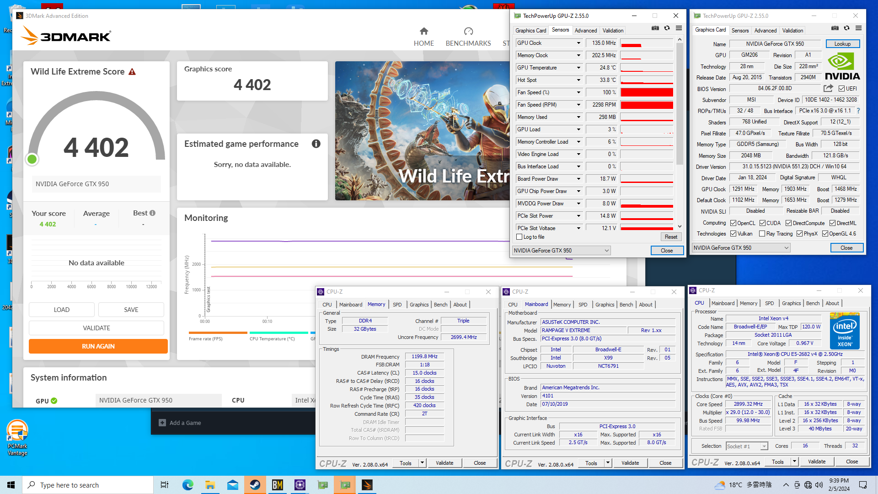Open the BM benchmark app on the taskbar
Viewport: 878px width, 494px height.
coord(278,485)
